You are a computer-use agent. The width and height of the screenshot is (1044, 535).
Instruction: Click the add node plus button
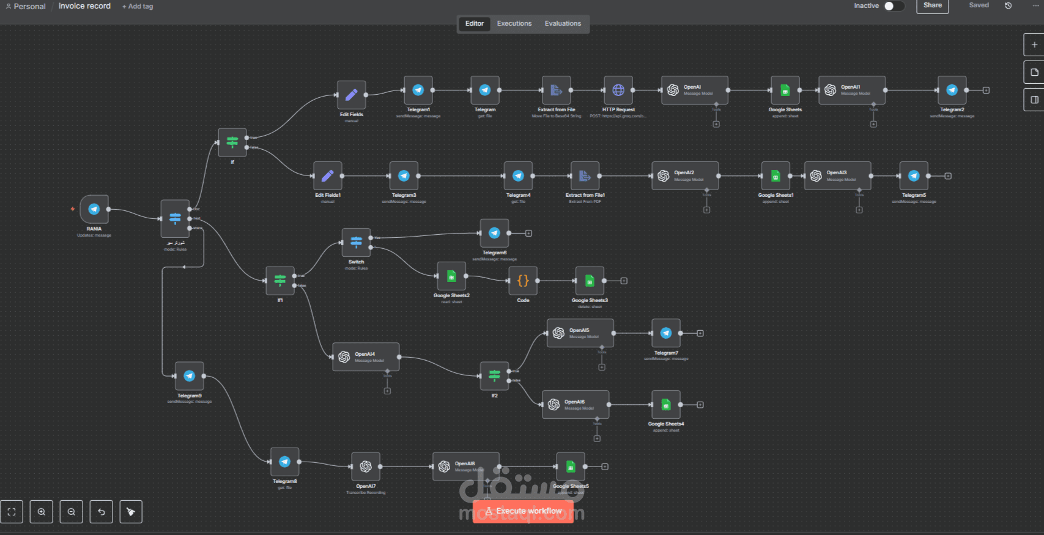1034,45
